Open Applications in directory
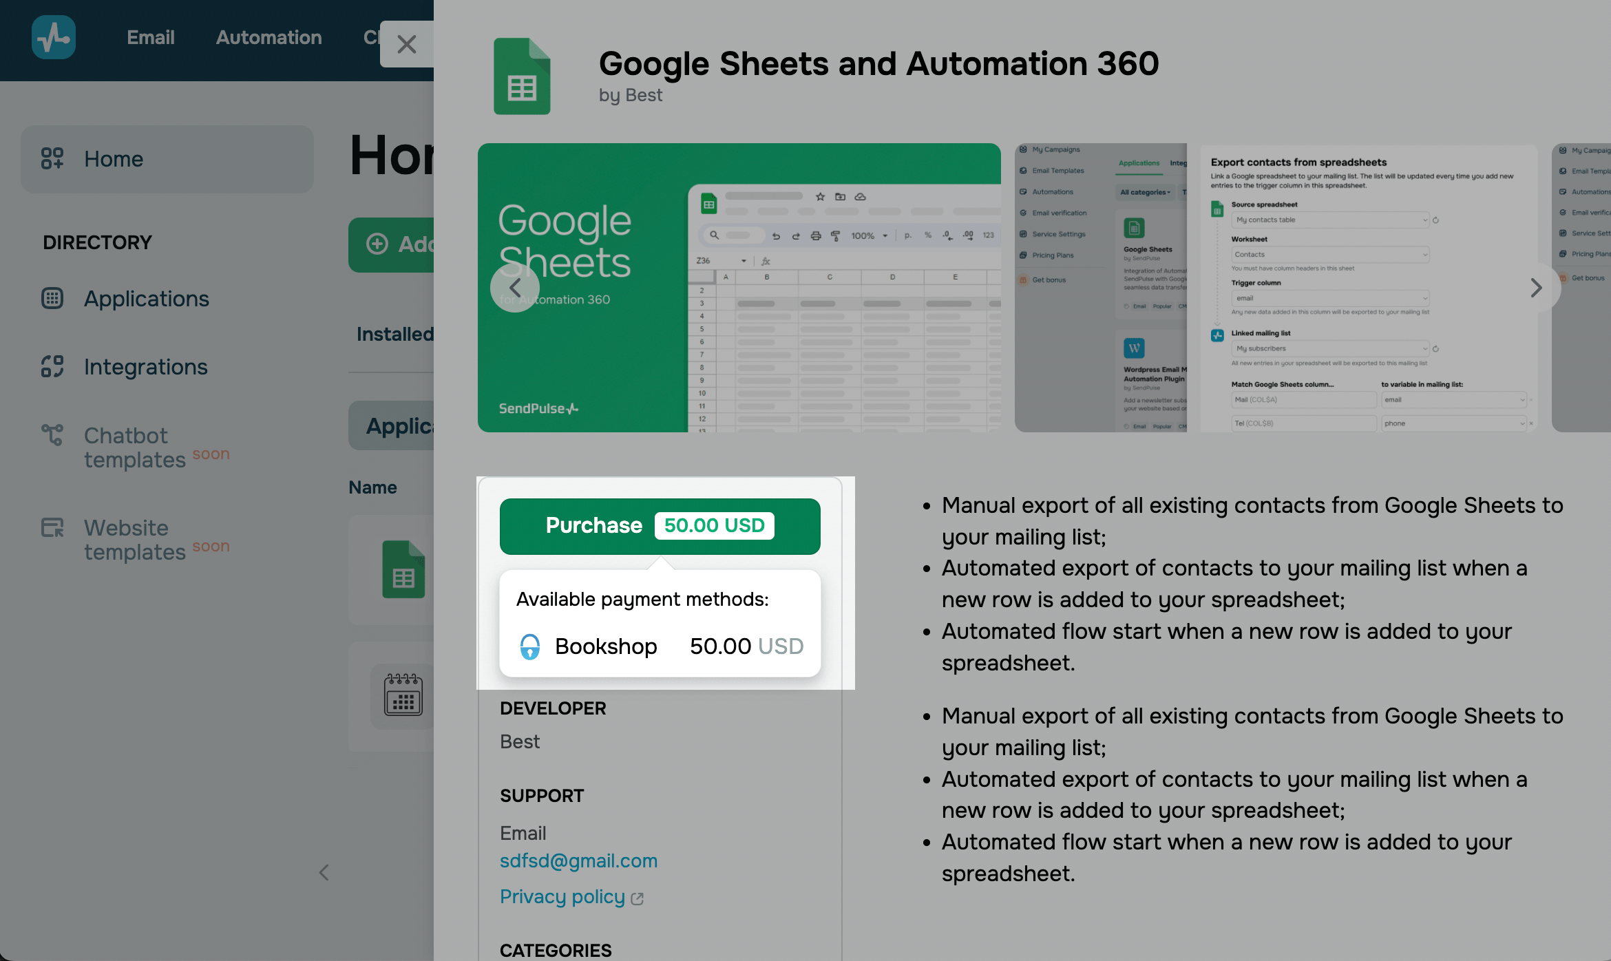This screenshot has height=961, width=1611. coord(147,299)
